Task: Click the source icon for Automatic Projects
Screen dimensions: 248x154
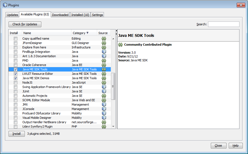Action: click(x=104, y=96)
